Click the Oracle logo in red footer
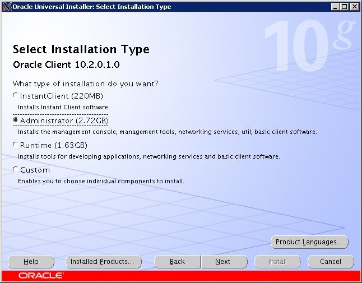This screenshot has height=283, width=362. click(x=41, y=276)
